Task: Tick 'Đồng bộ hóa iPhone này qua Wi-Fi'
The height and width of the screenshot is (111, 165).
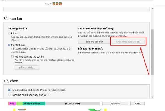Action: [x=9, y=95]
